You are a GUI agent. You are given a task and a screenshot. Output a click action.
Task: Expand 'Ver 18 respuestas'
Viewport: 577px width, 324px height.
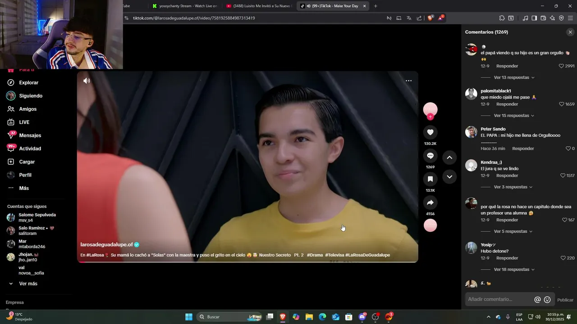pyautogui.click(x=514, y=270)
